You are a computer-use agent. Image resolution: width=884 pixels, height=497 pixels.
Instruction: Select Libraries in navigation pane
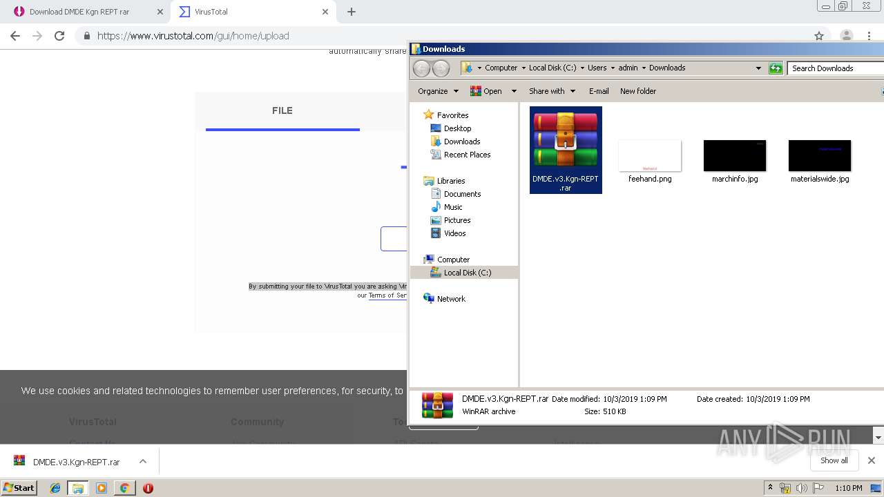click(x=450, y=181)
